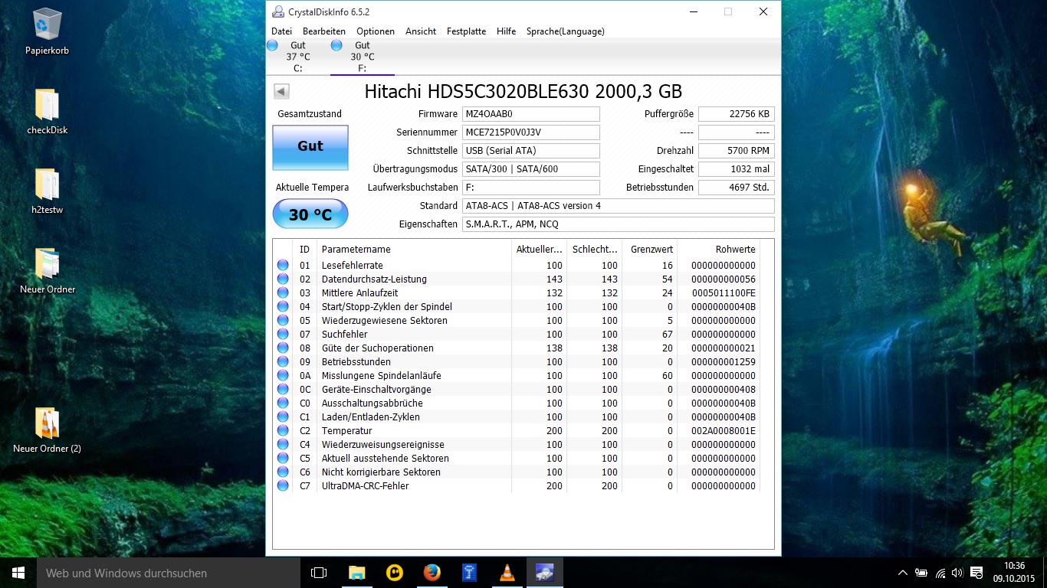
Task: Click the Eingeschaltet 1032 mal value
Action: [x=737, y=169]
